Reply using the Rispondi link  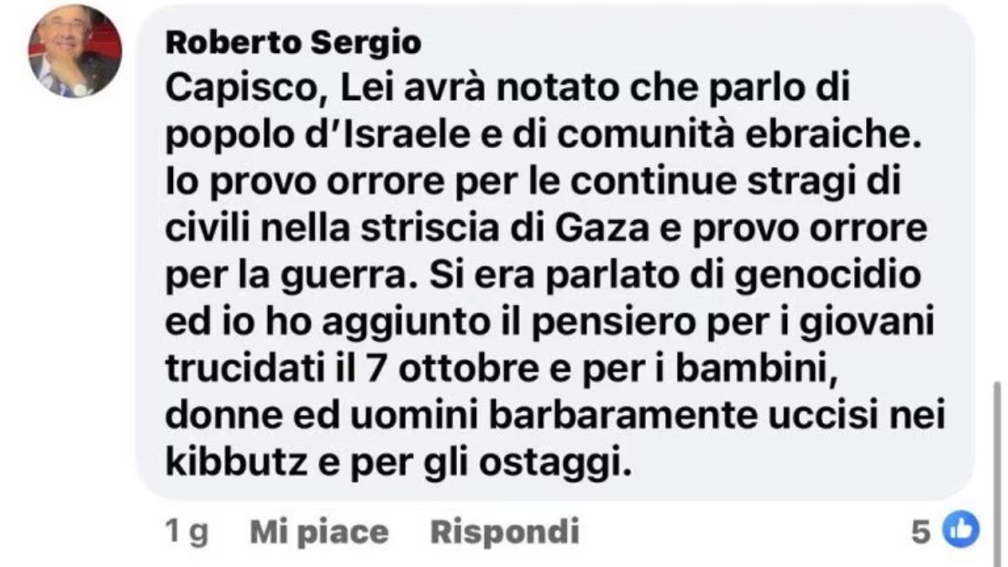(x=505, y=531)
